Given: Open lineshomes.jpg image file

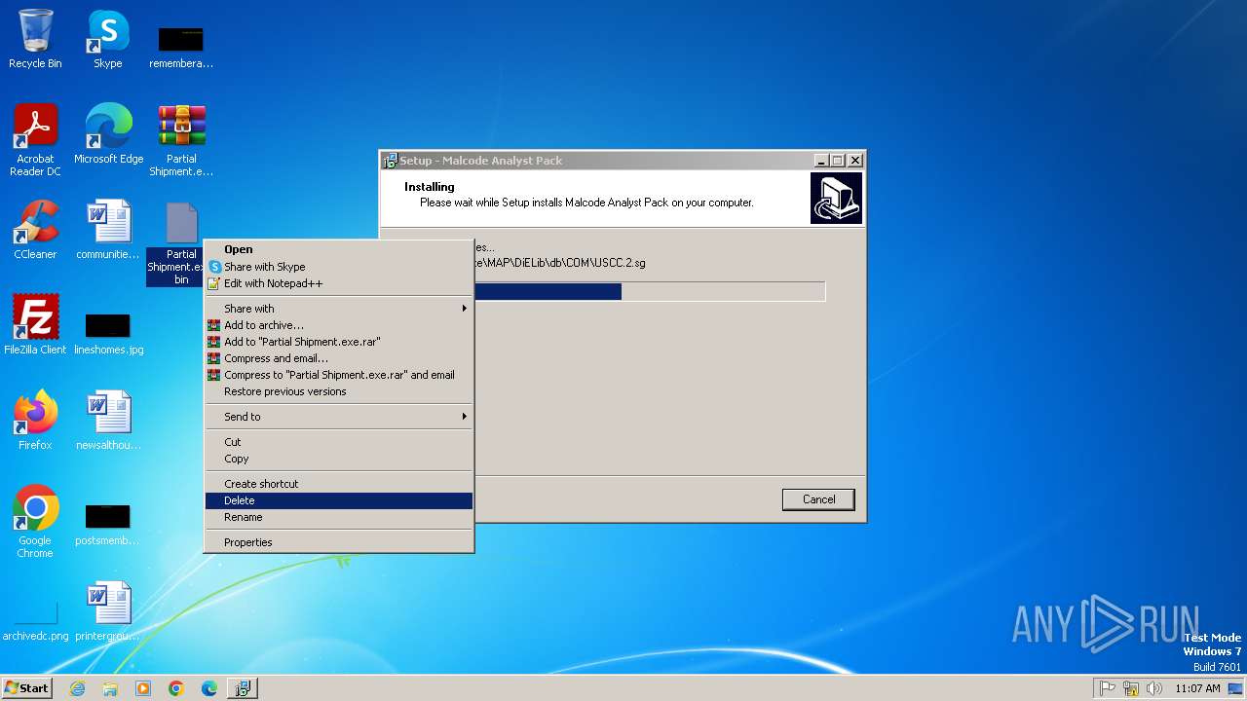Looking at the screenshot, I should 108,332.
